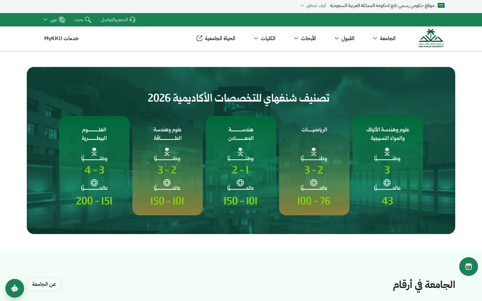
Task: Click the palm emblem in هندسة المعادن card
Action: pos(240,152)
